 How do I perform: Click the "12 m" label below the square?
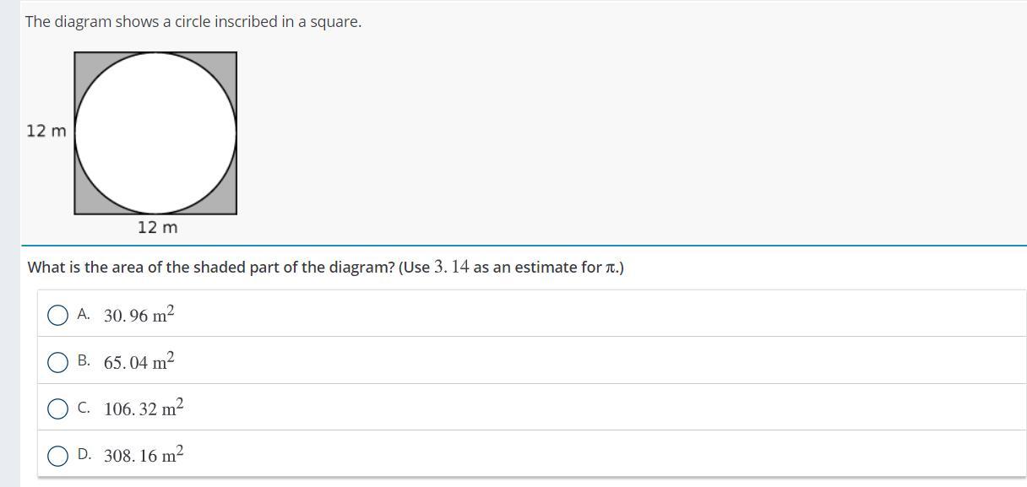coord(157,228)
